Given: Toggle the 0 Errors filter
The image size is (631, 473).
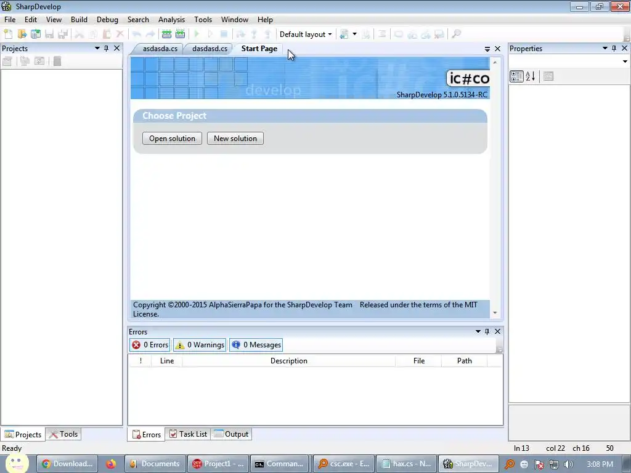Looking at the screenshot, I should (150, 345).
